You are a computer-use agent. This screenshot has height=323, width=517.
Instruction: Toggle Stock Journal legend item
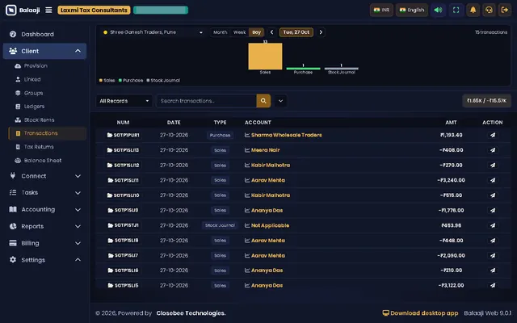click(163, 81)
